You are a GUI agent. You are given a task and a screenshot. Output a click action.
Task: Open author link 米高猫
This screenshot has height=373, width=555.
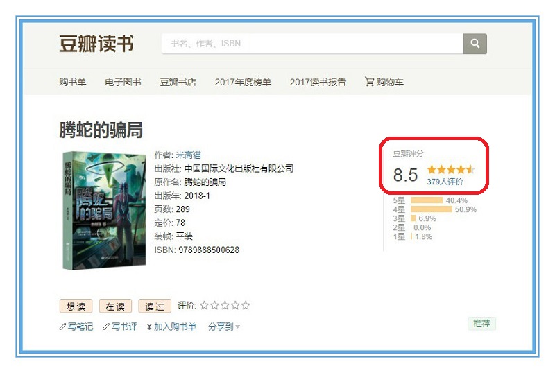(188, 155)
